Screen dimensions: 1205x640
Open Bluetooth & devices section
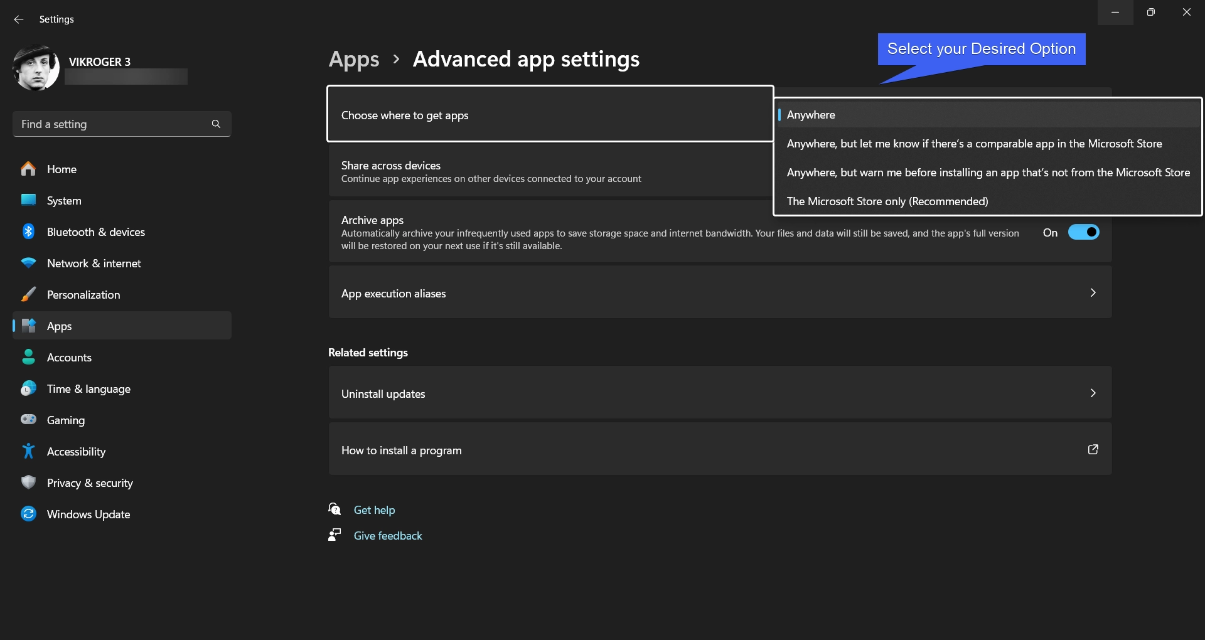point(122,232)
